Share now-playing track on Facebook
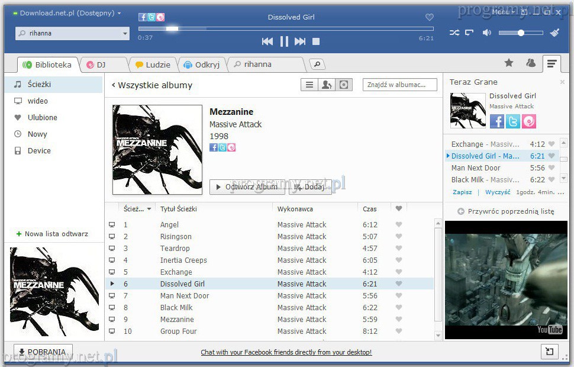Viewport: 574px width, 367px height. point(497,121)
